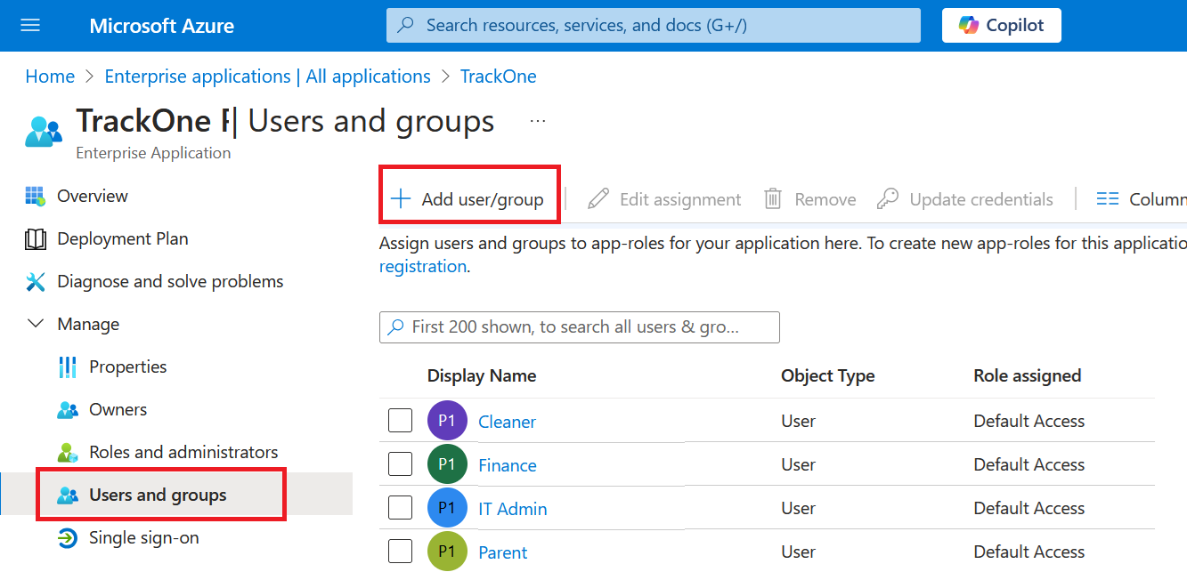The height and width of the screenshot is (572, 1187).
Task: Click User object type in Finance row
Action: tap(799, 464)
